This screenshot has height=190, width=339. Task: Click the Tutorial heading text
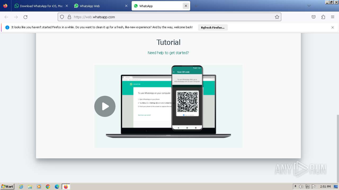click(x=168, y=42)
